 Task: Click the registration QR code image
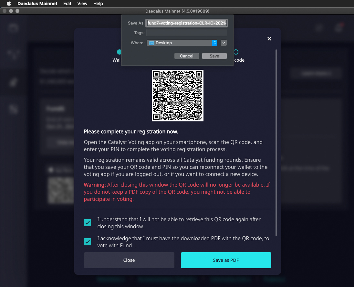tap(177, 96)
